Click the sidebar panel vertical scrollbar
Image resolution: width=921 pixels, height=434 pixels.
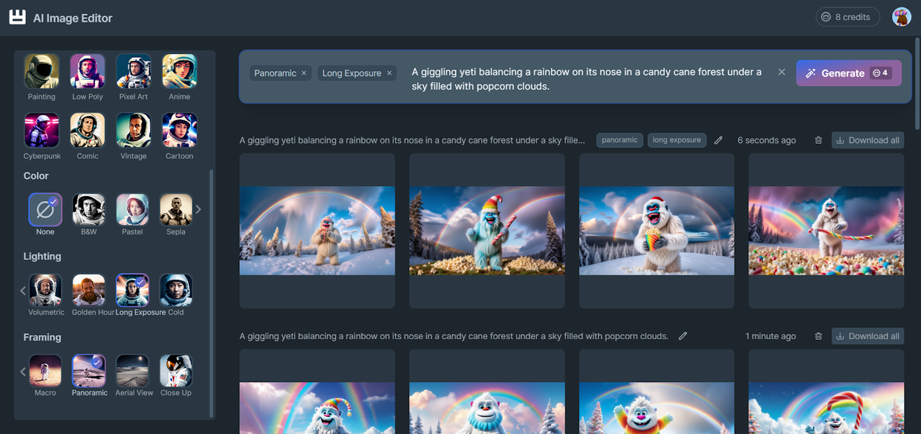point(211,293)
